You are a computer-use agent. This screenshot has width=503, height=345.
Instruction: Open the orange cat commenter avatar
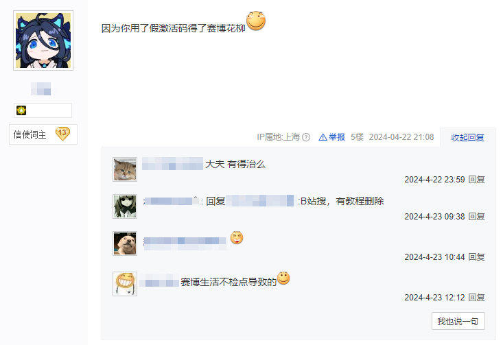pyautogui.click(x=125, y=169)
